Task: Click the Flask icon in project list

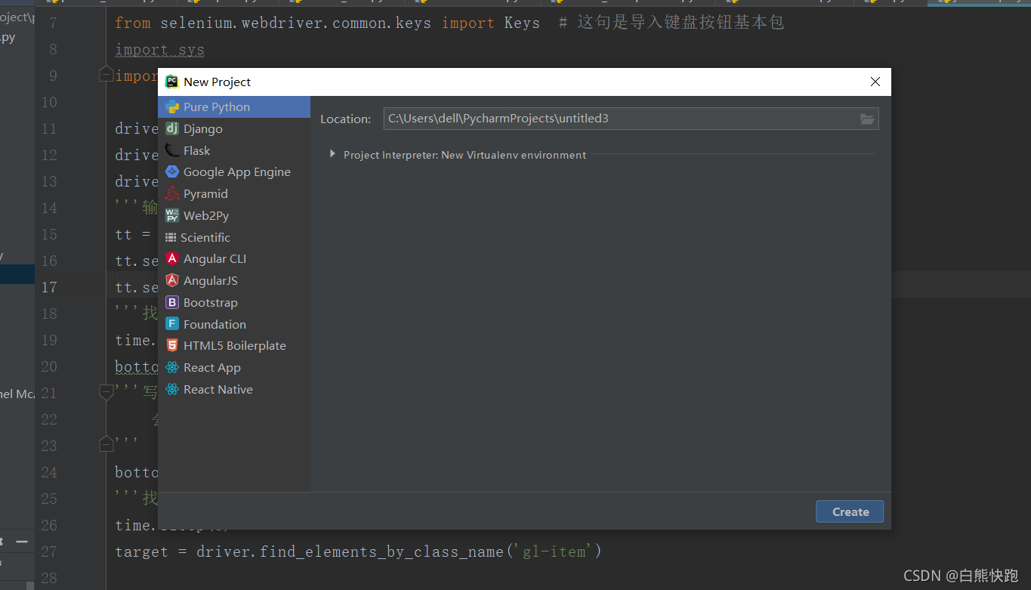Action: 172,150
